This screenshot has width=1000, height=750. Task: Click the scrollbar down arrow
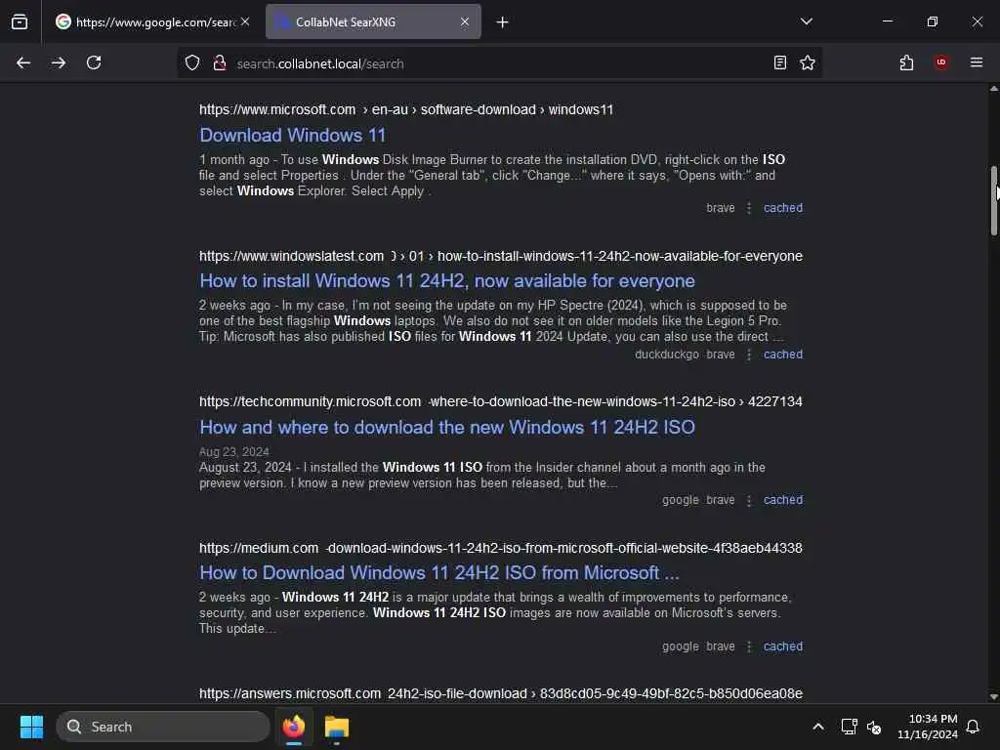993,697
